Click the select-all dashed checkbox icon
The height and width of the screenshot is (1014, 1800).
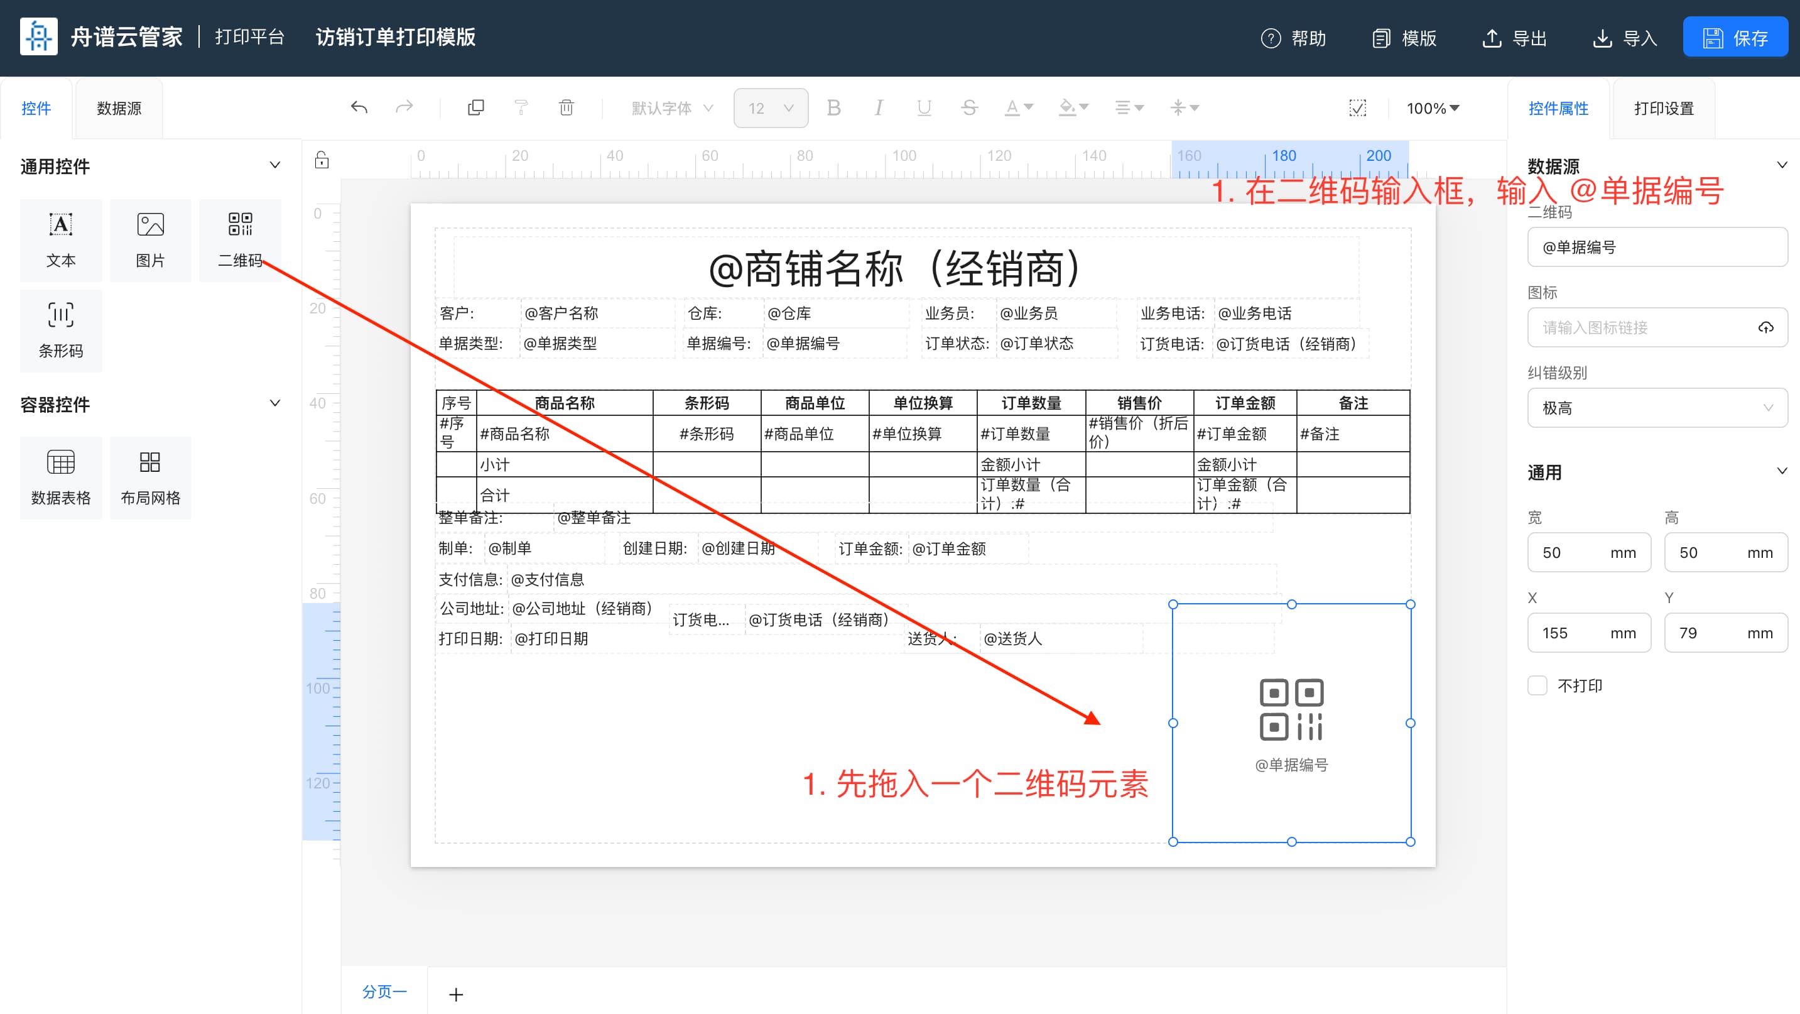coord(1358,107)
